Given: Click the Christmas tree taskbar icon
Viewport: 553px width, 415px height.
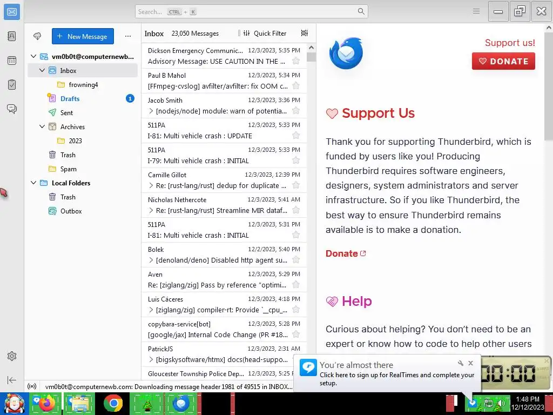Looking at the screenshot, I should 147,403.
